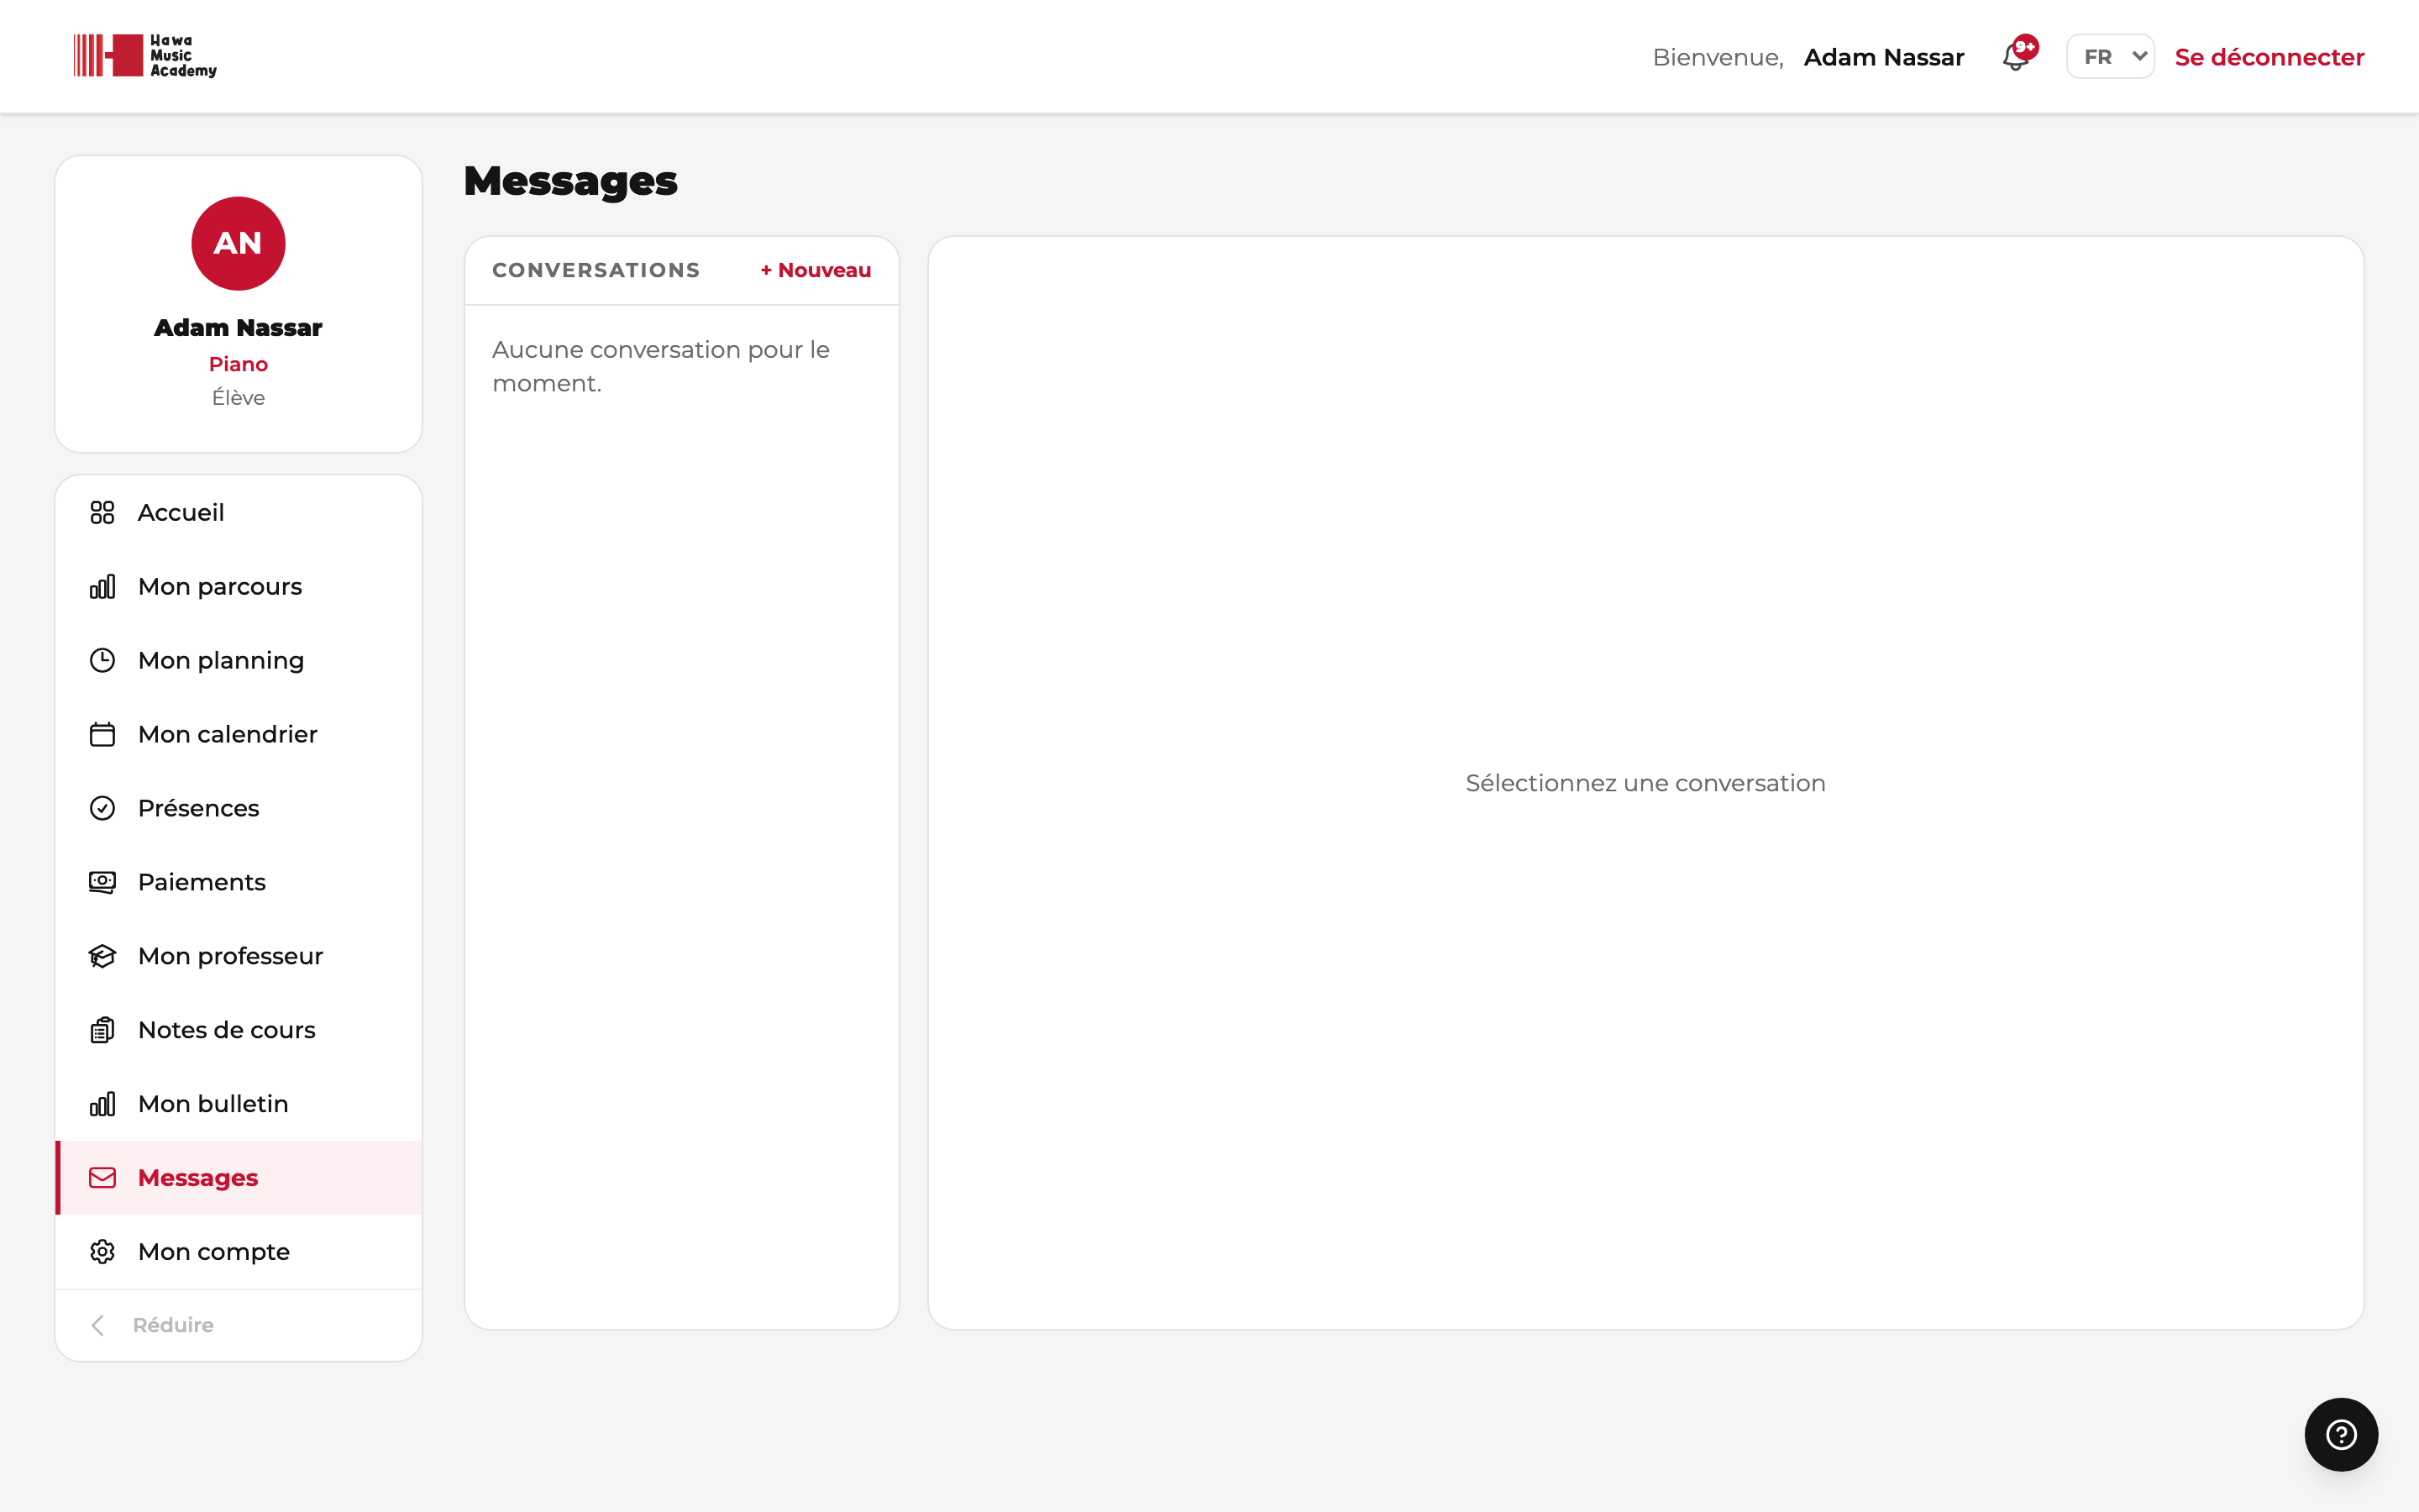Click the Adam Nassar name in header
Image resolution: width=2419 pixels, height=1512 pixels.
pos(1883,57)
